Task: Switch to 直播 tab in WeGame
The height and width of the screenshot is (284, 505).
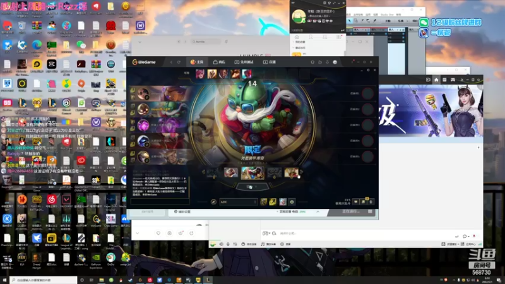Action: (270, 62)
